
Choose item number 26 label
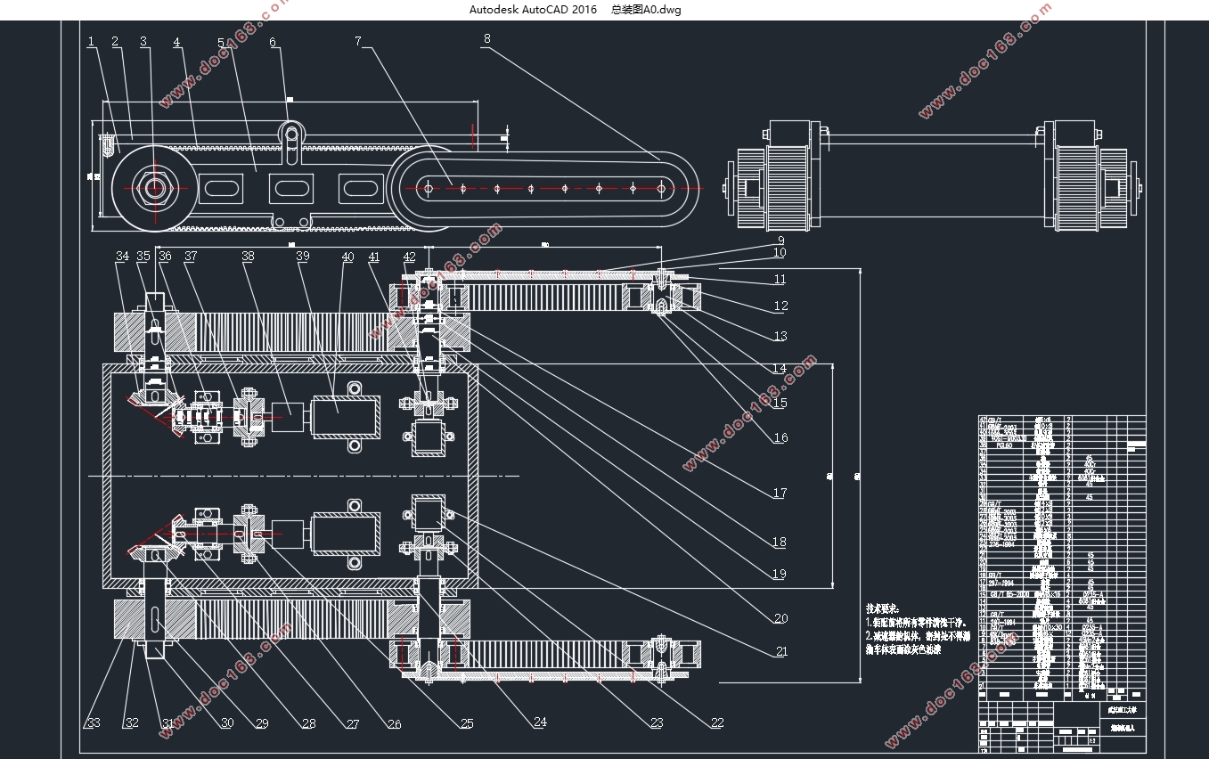pyautogui.click(x=394, y=724)
